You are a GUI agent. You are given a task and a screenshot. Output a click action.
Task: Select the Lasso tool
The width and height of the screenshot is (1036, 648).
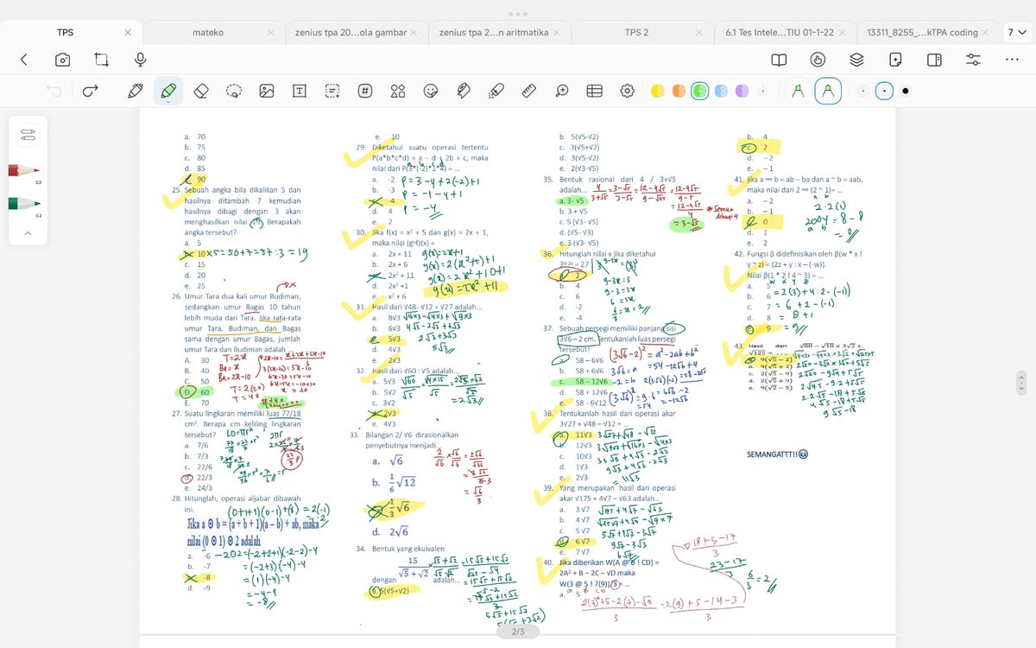tap(233, 91)
